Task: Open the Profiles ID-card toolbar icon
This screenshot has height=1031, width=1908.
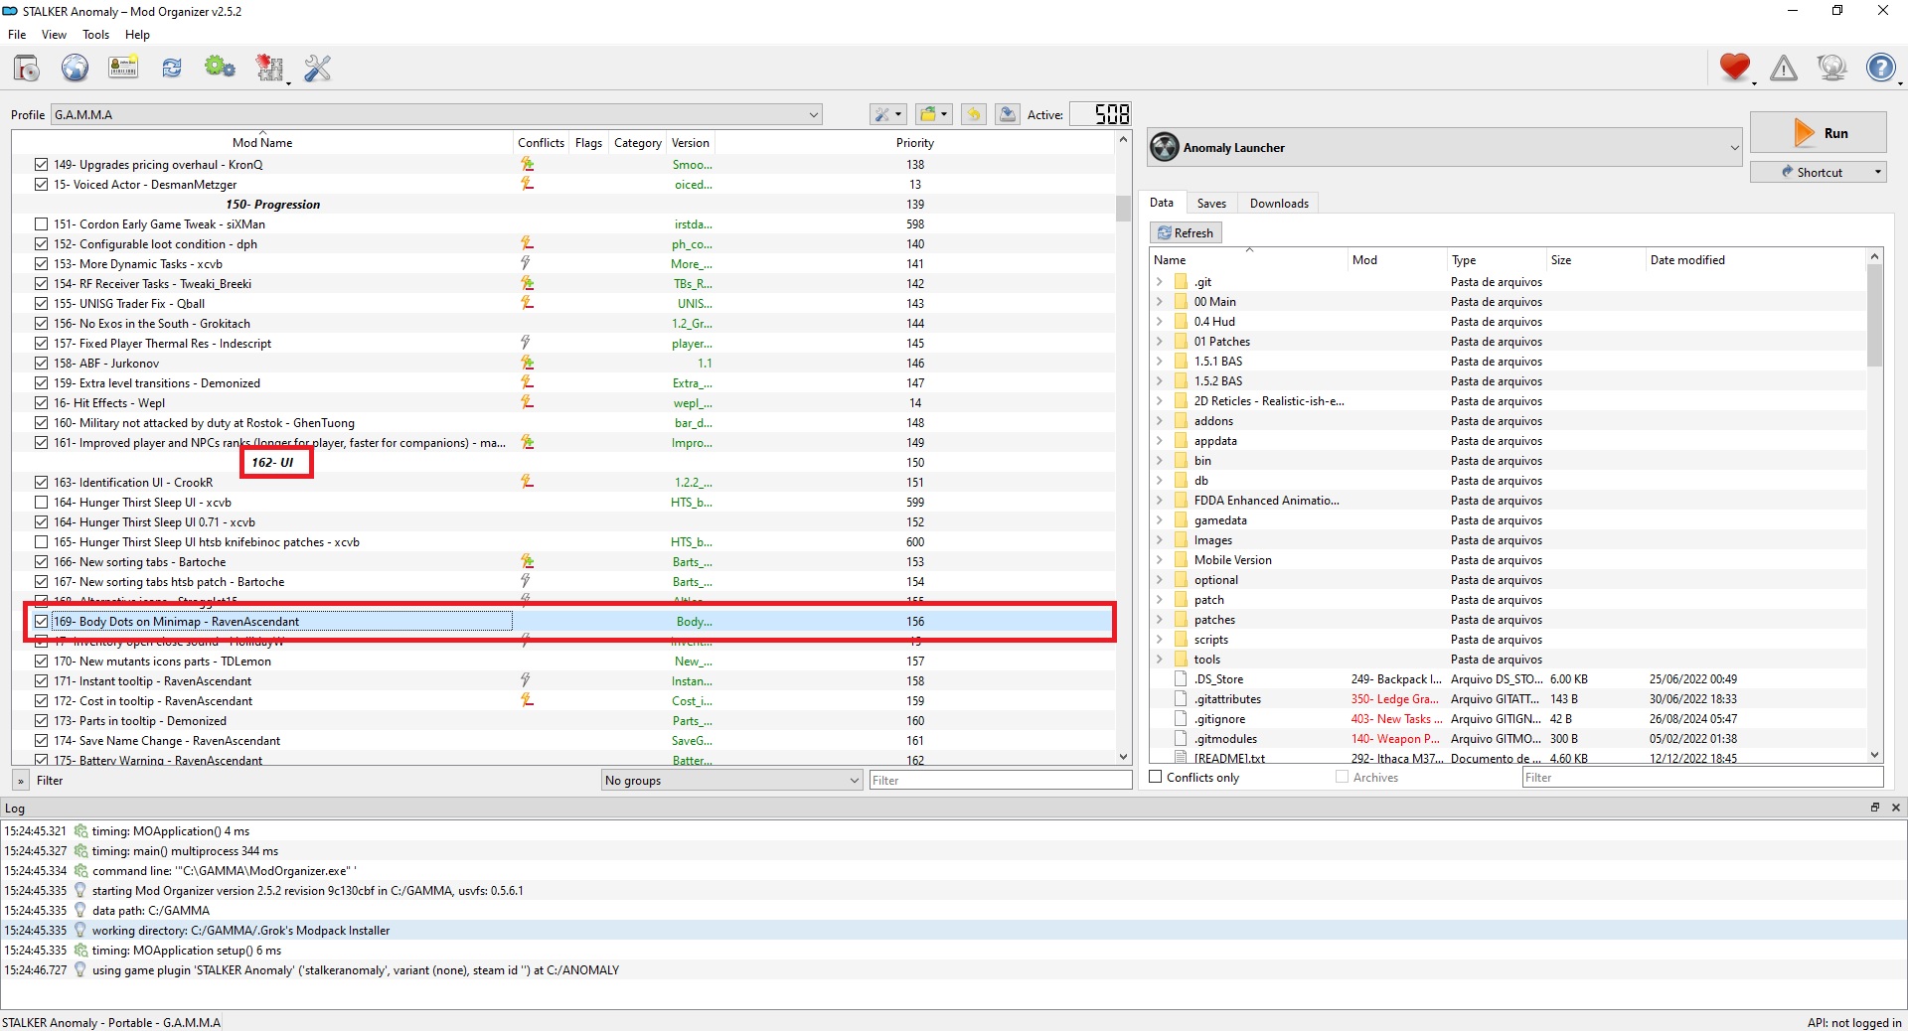Action: click(123, 69)
